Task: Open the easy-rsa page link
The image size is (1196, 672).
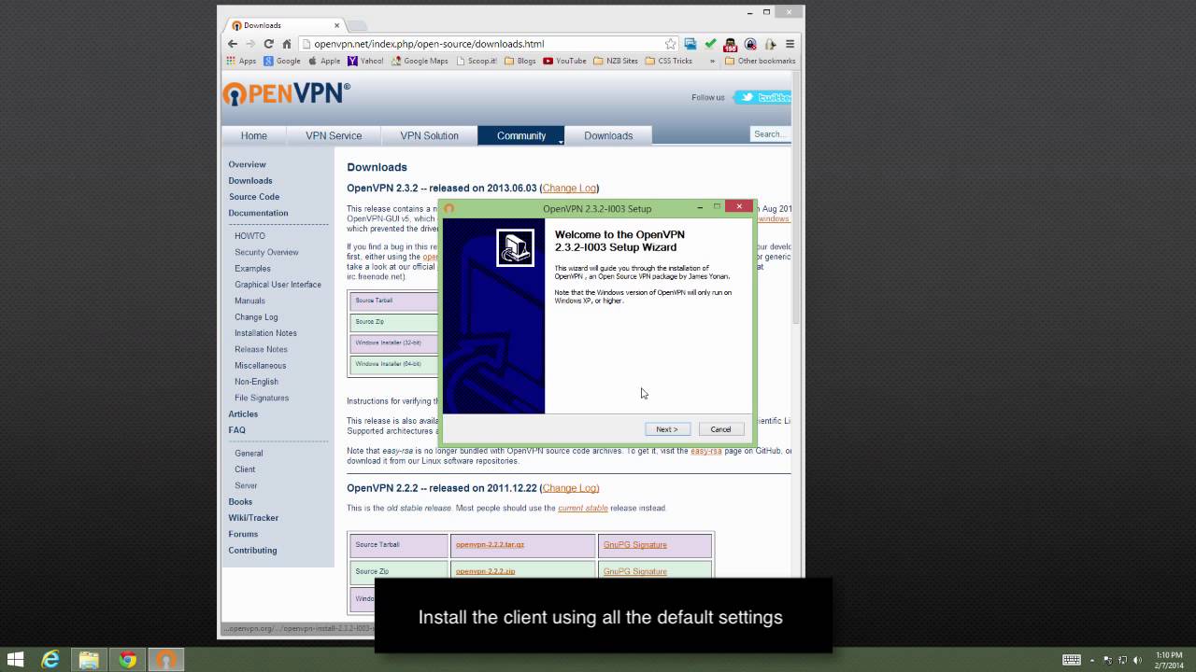Action: (705, 451)
